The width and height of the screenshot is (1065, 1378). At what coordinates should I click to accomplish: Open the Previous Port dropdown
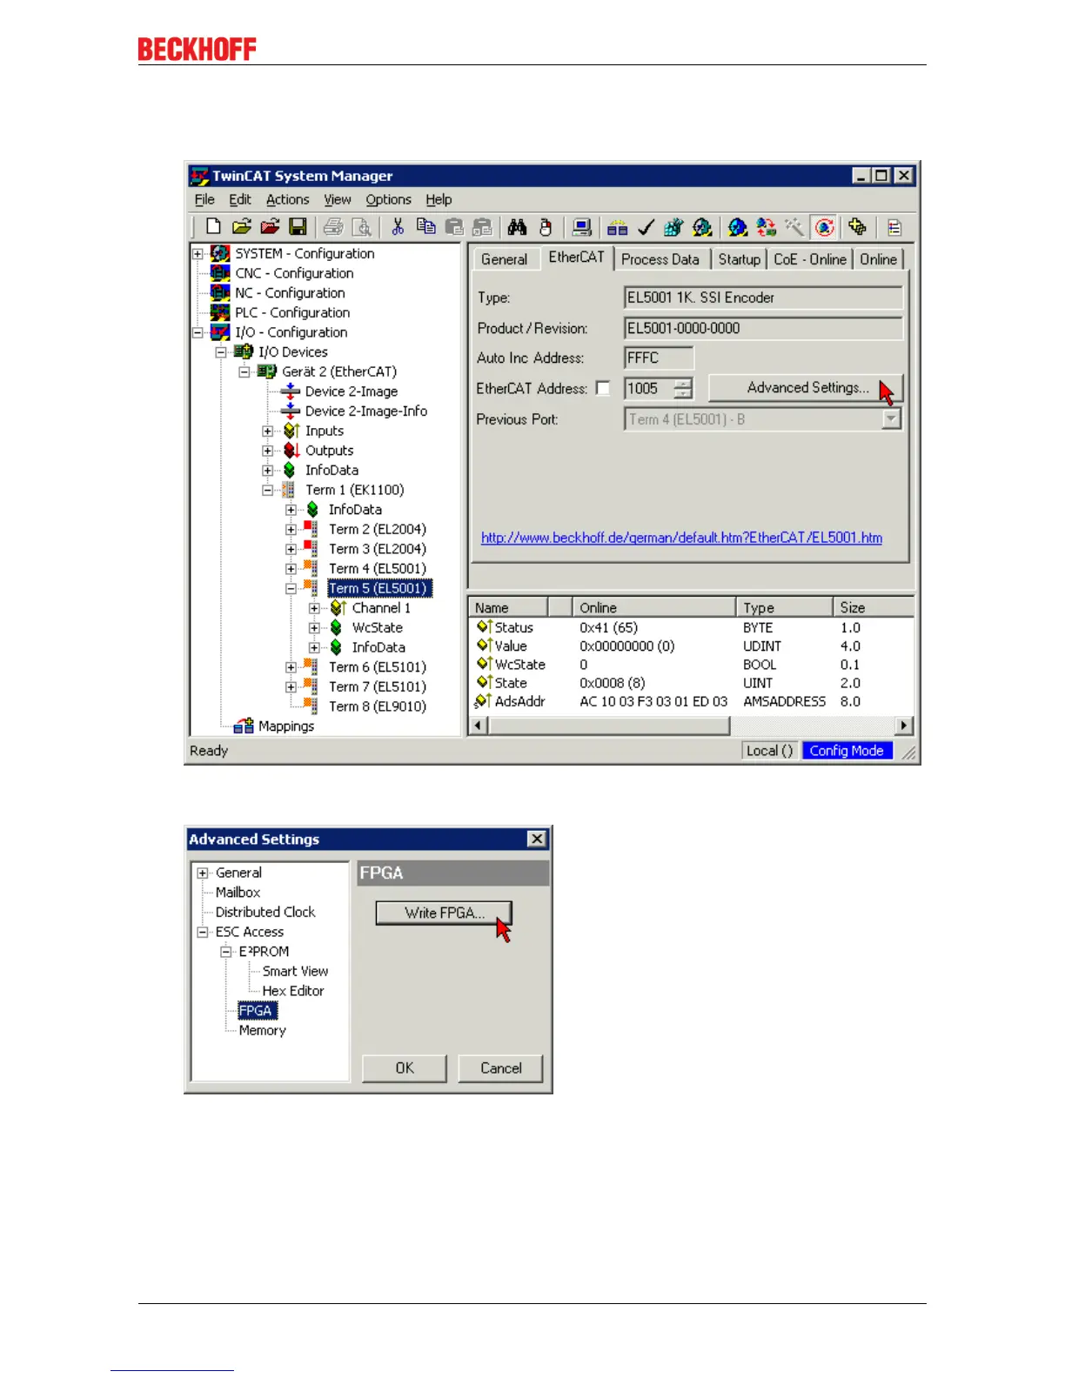point(891,419)
